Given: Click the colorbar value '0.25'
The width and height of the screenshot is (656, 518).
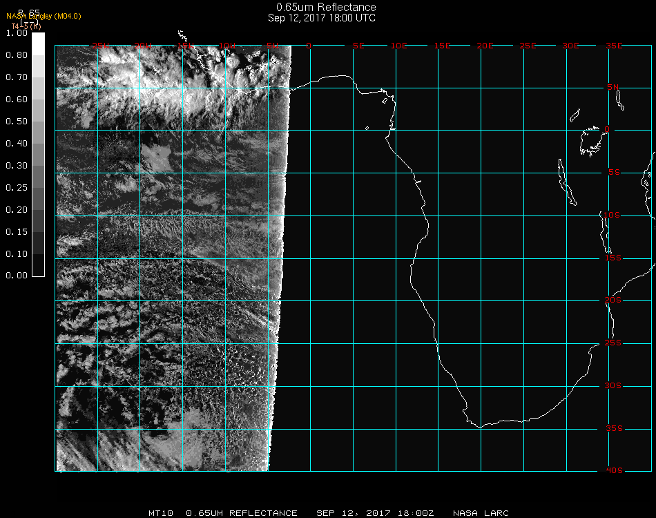Looking at the screenshot, I should tap(17, 188).
